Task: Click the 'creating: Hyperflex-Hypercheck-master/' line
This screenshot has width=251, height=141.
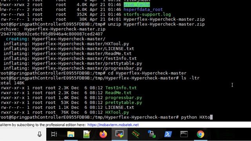Action: coord(56,39)
